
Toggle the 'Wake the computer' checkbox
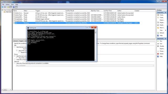pos(15,60)
